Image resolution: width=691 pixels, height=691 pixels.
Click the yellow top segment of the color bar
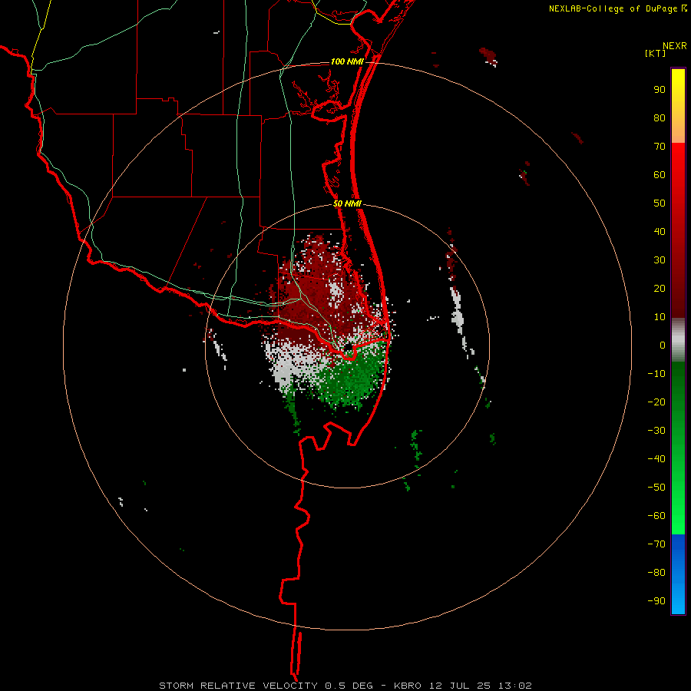(x=678, y=105)
